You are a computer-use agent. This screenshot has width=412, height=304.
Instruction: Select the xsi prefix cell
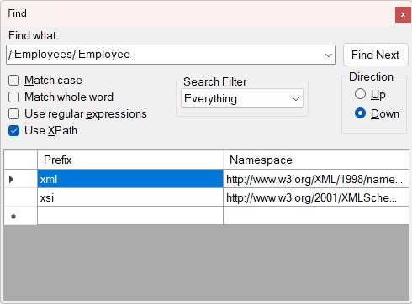tap(130, 197)
